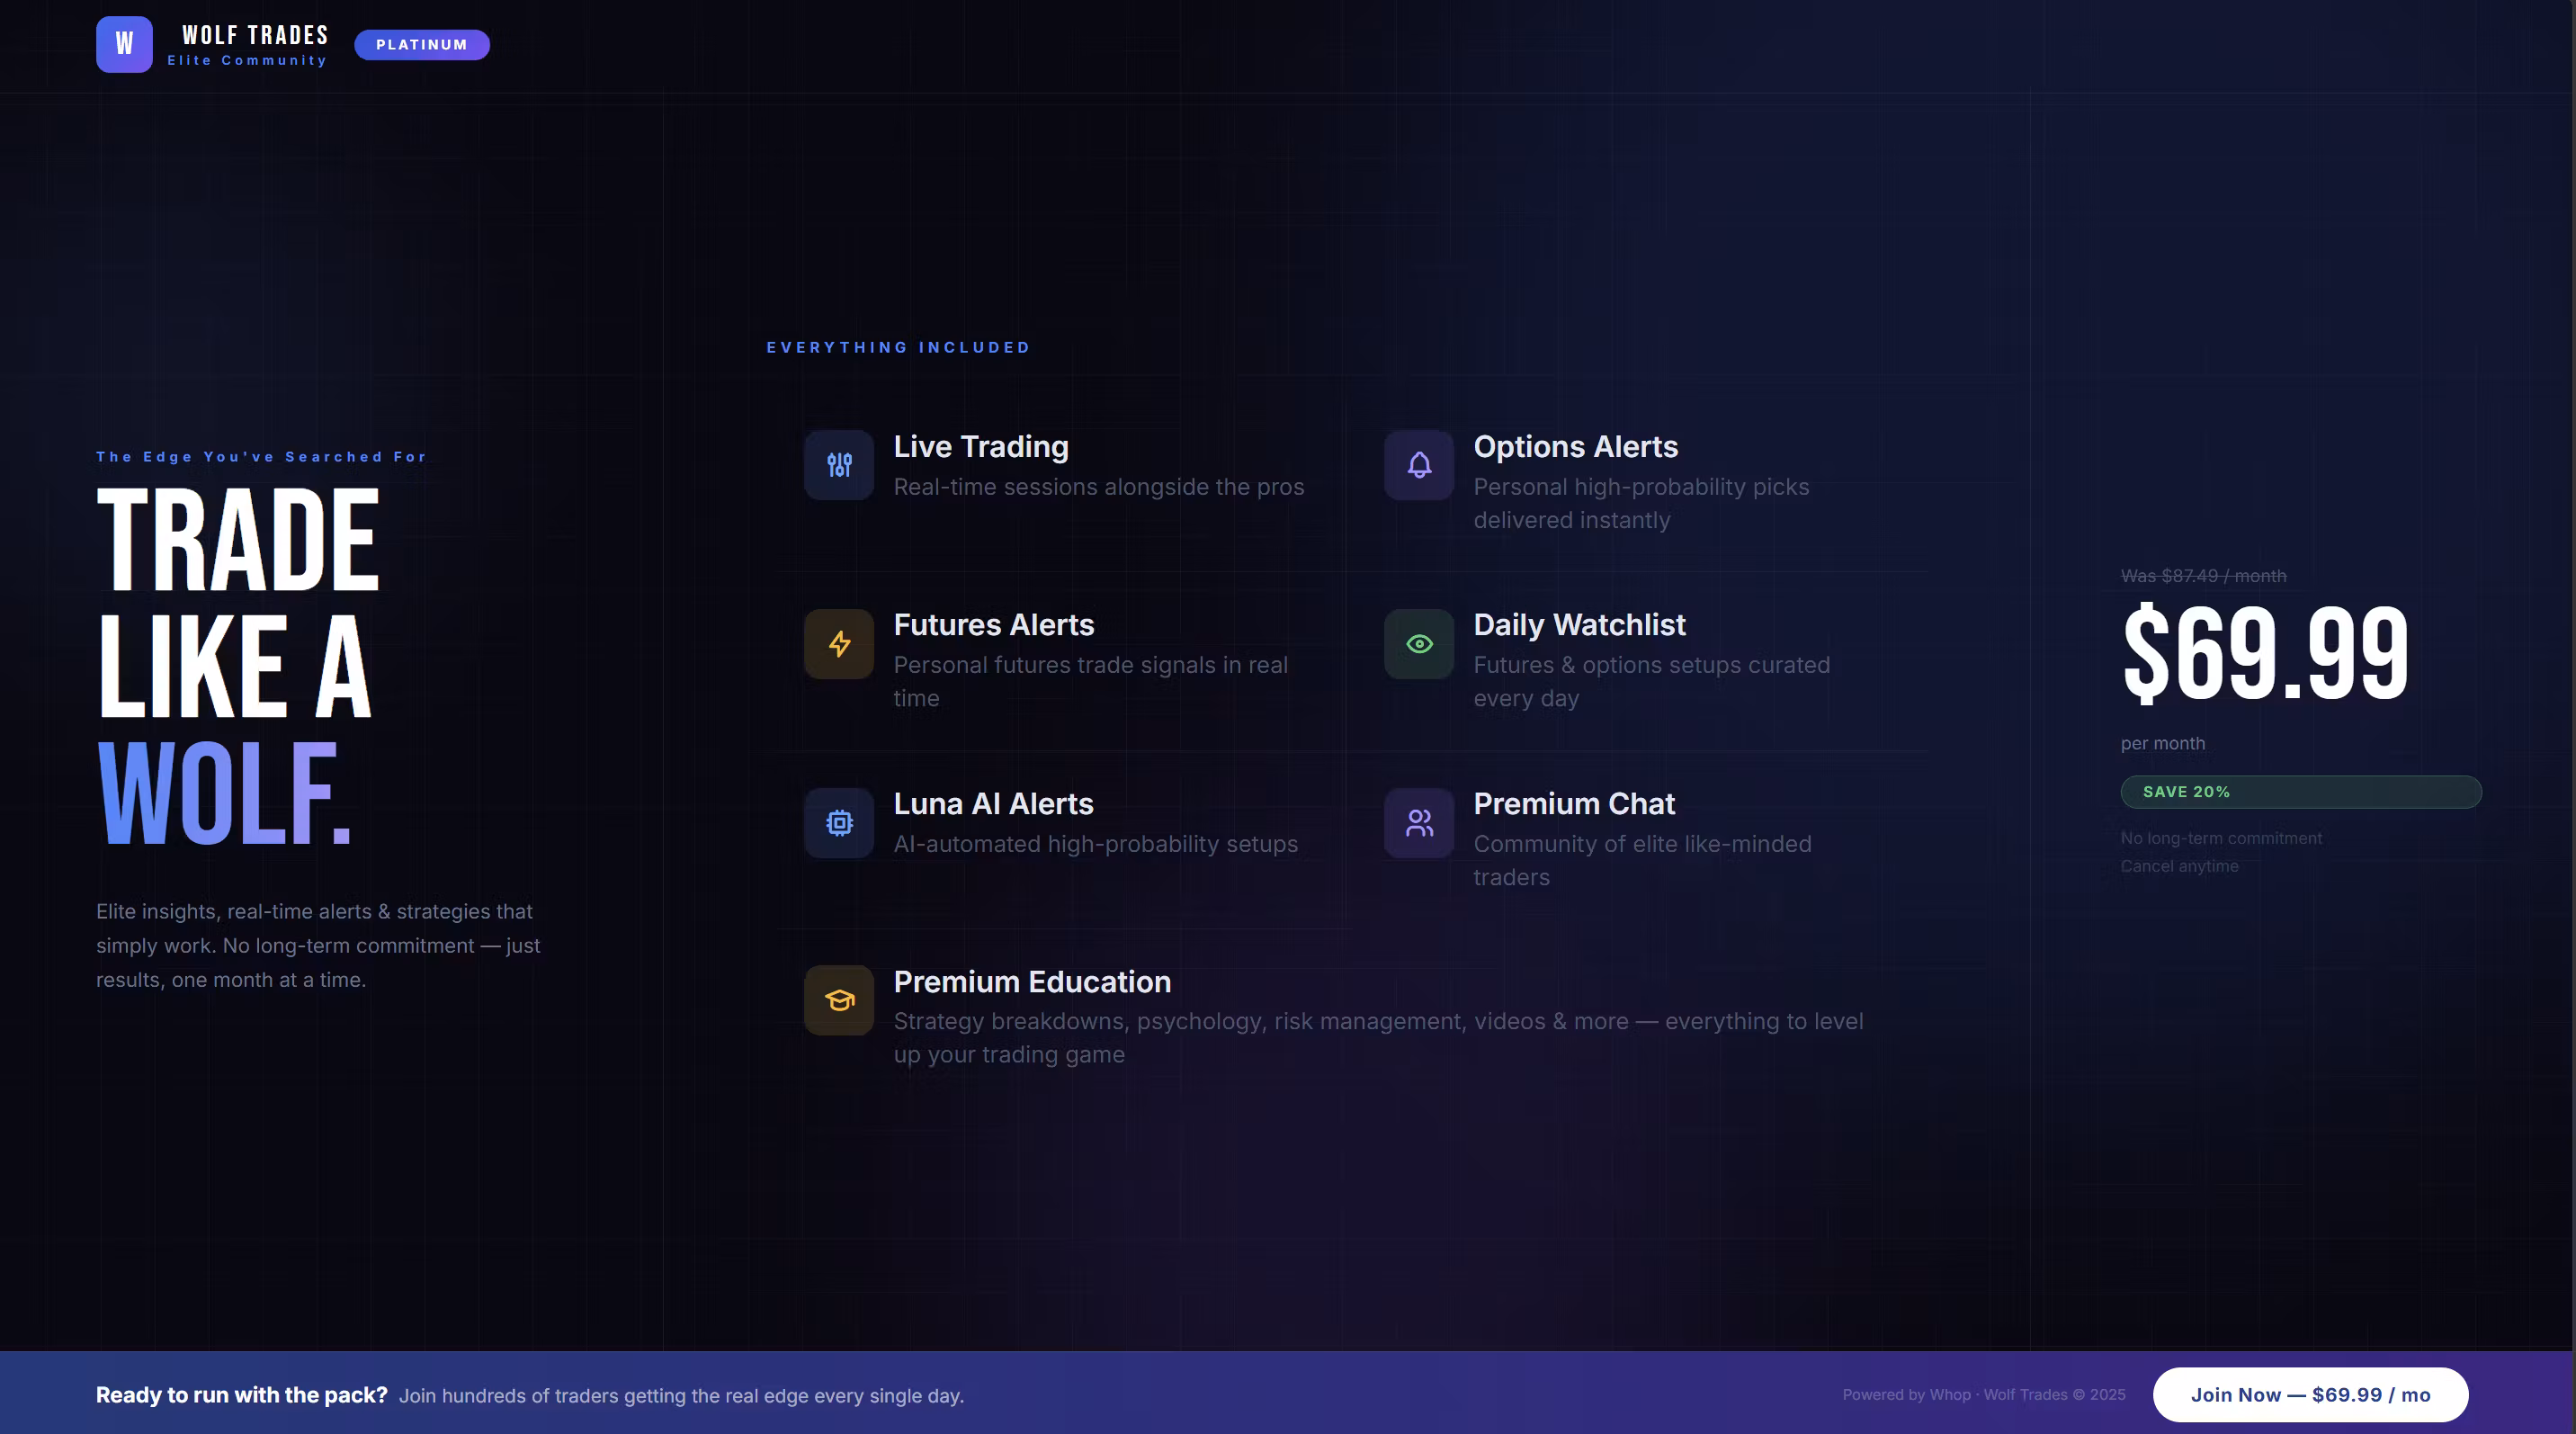Click the 'Elite insights, real-time alerts' hero paragraph
Viewport: 2576px width, 1434px height.
[318, 945]
